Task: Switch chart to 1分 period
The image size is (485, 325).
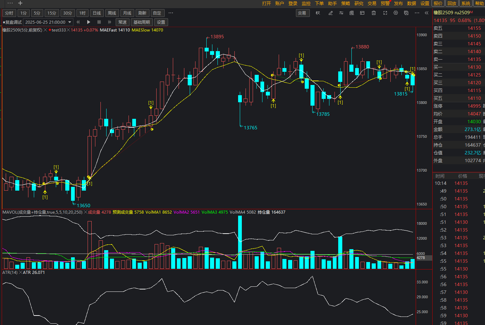Action: [x=23, y=13]
